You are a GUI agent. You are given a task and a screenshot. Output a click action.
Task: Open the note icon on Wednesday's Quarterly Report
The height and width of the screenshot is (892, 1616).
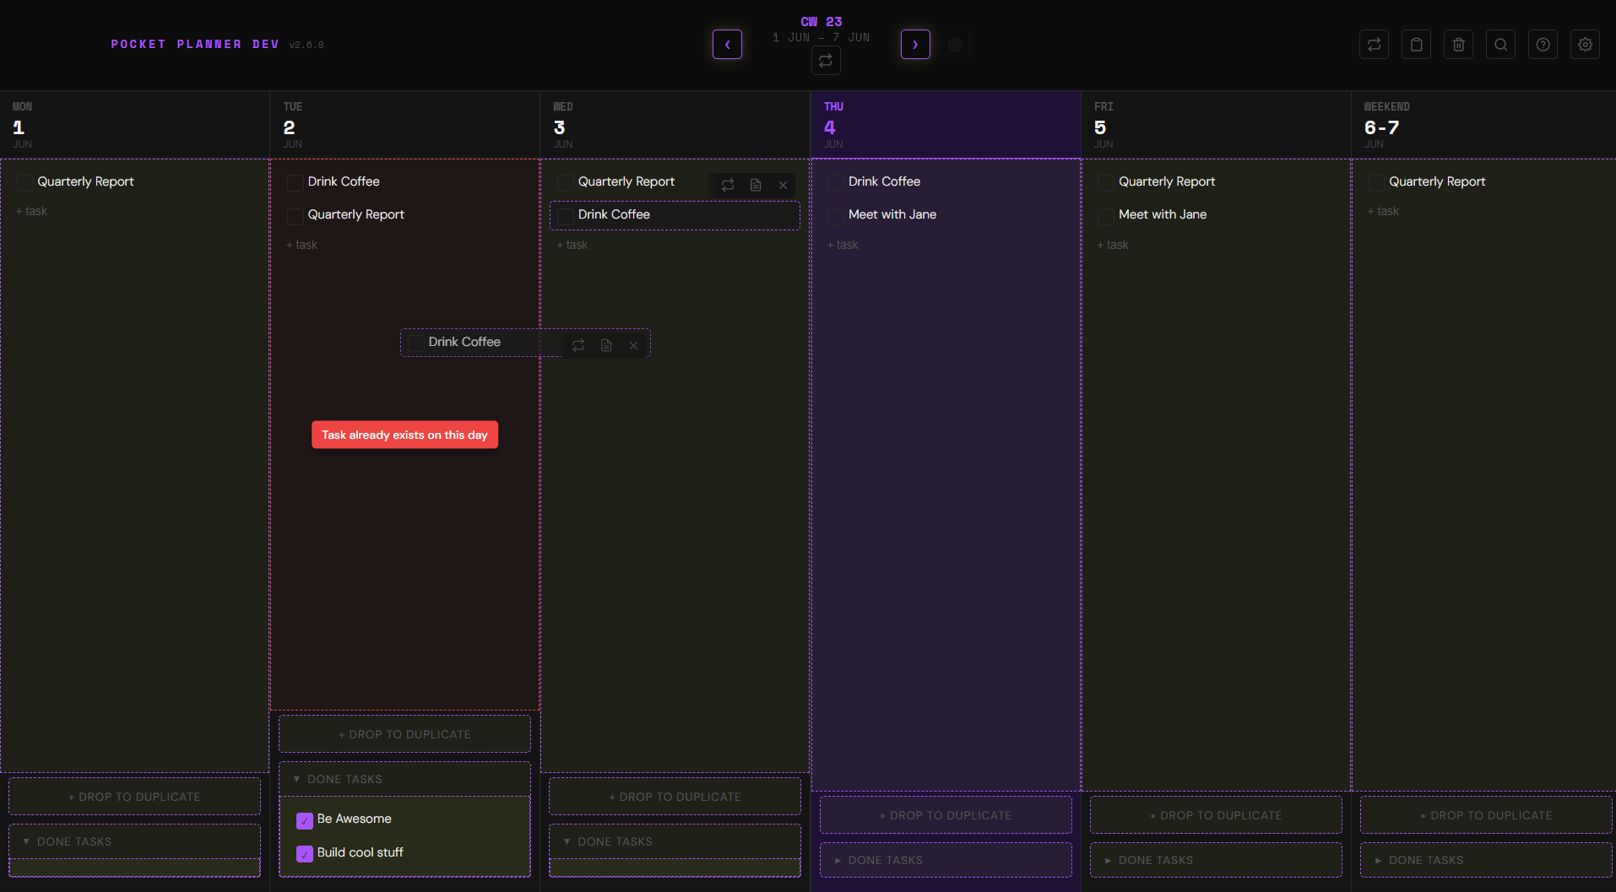coord(756,185)
